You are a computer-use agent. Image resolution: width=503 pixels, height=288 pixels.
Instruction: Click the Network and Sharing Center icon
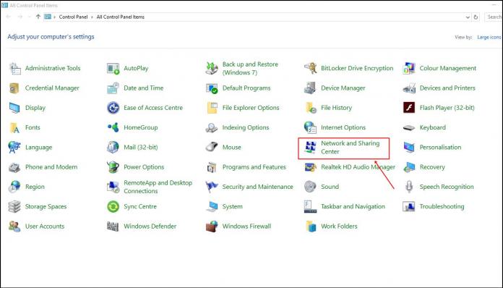(x=310, y=148)
